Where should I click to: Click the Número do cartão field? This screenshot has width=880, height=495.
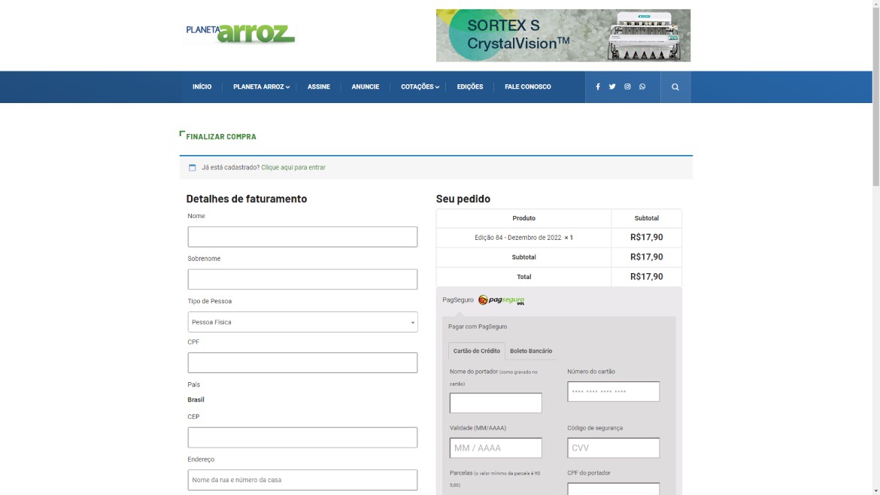tap(613, 392)
